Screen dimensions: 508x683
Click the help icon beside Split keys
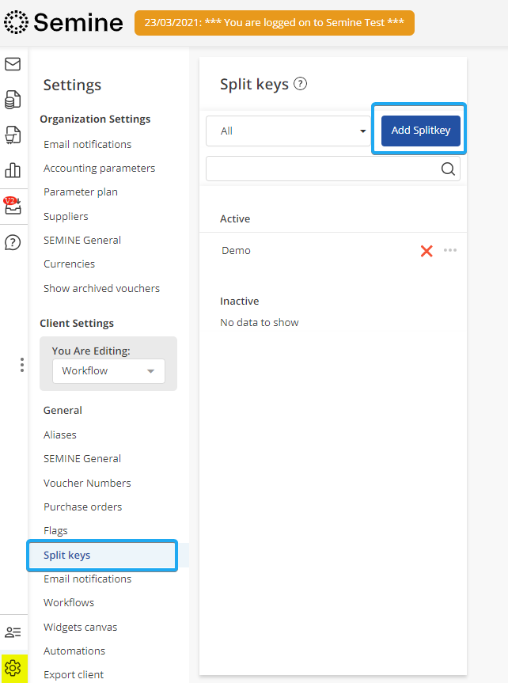coord(300,84)
